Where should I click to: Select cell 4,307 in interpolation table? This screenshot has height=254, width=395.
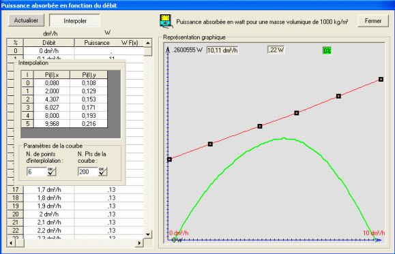52,99
